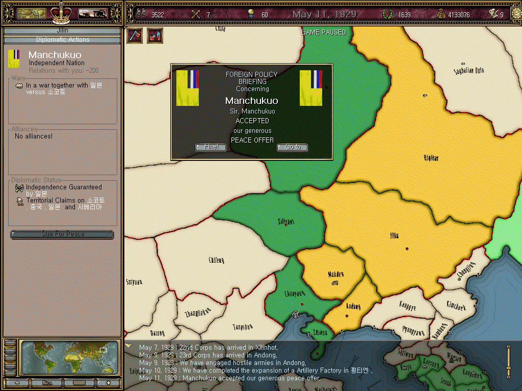Click log entry '23rd Corps has arrived in Andong'

[x=208, y=355]
